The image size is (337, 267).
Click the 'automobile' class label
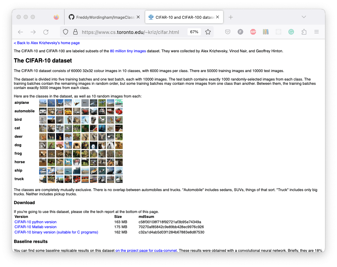(25, 111)
